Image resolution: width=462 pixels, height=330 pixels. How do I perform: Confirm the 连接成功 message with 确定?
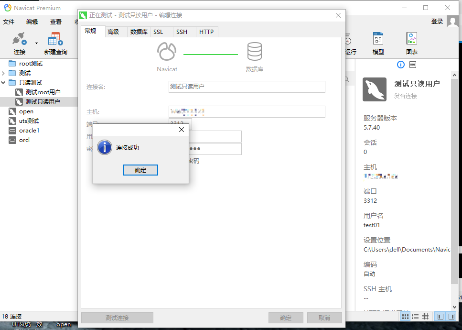tap(140, 170)
